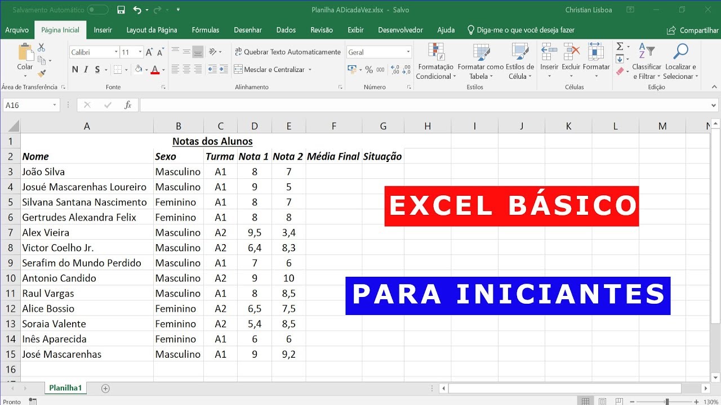721x405 pixels.
Task: Select the Format Painter brush icon
Action: 42,74
